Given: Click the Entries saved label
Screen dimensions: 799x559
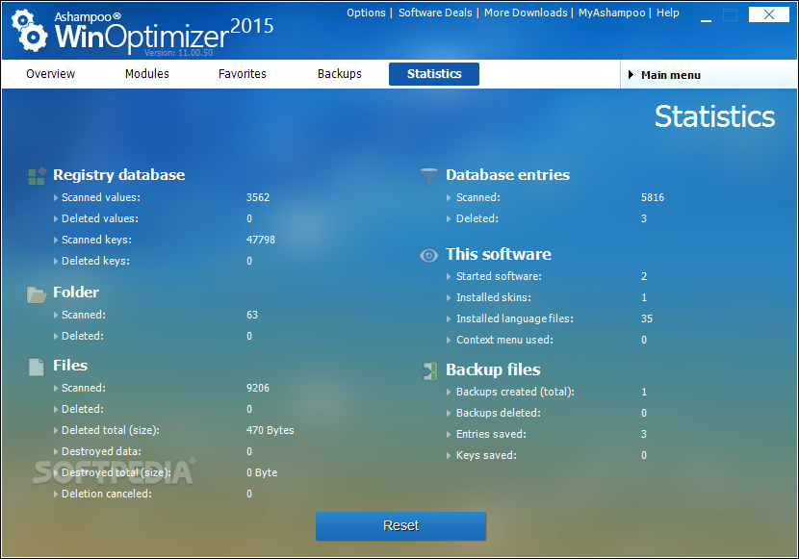Looking at the screenshot, I should 491,434.
